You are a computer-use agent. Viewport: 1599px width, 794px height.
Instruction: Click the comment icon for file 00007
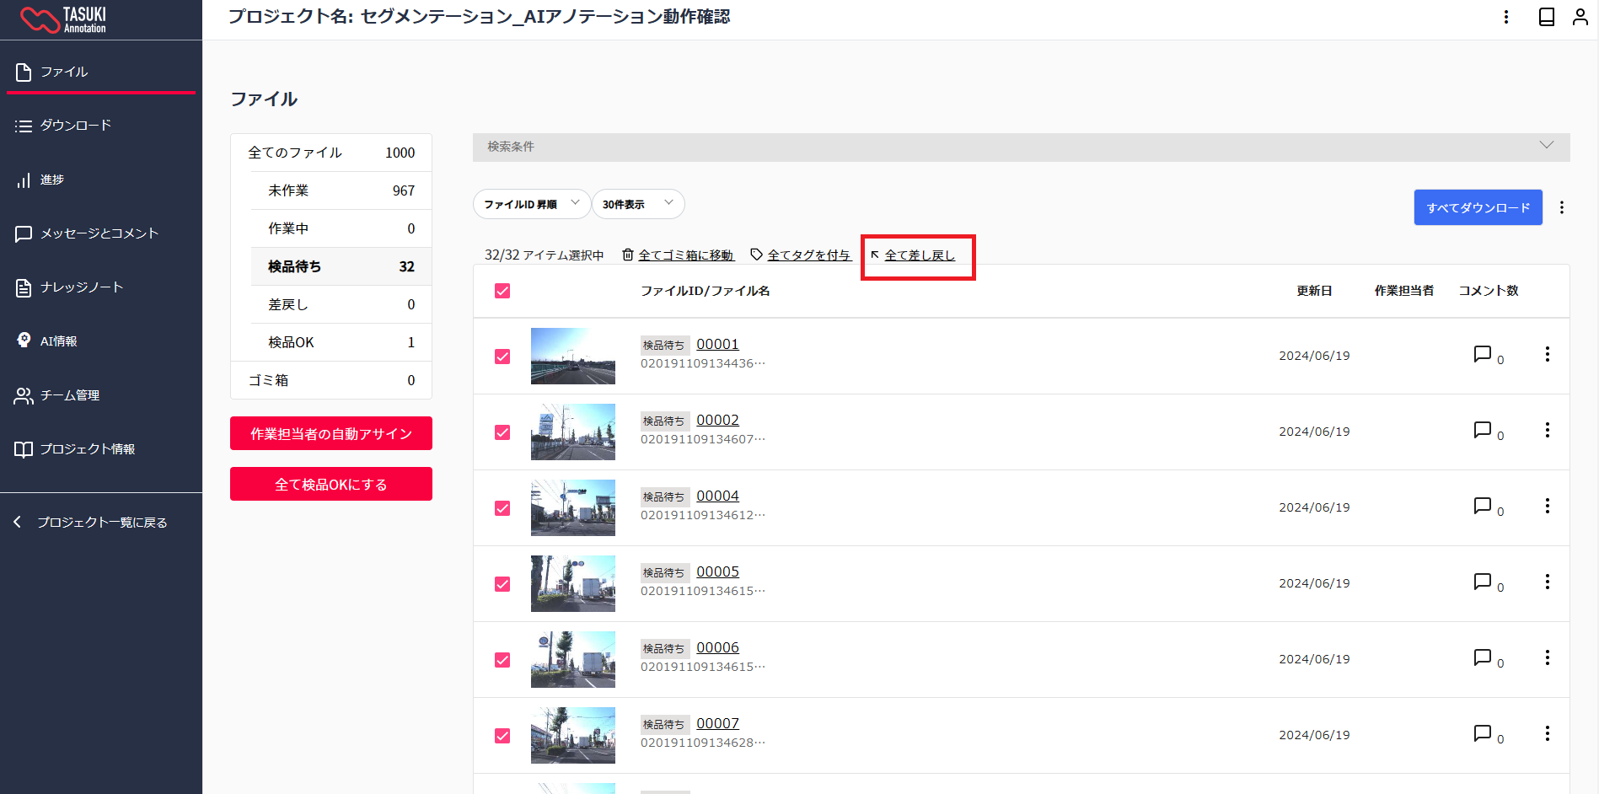[x=1483, y=733]
